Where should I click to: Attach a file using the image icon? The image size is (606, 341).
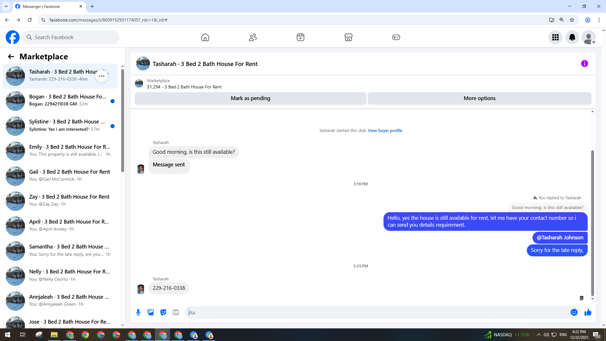(x=151, y=312)
